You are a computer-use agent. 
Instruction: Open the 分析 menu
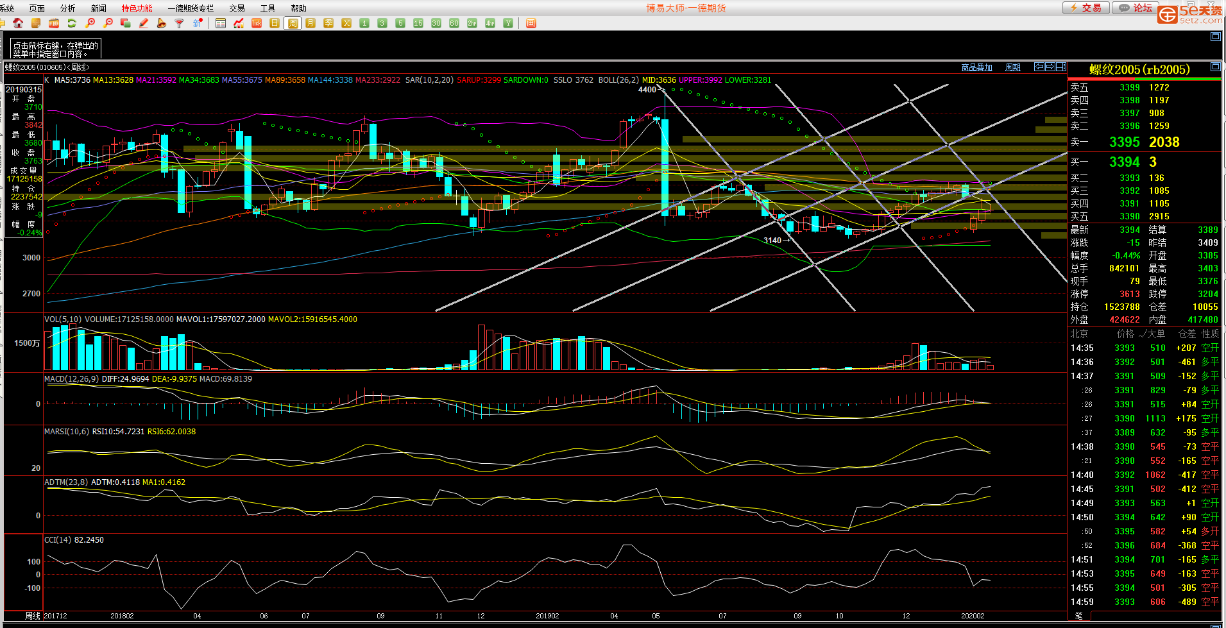[67, 8]
